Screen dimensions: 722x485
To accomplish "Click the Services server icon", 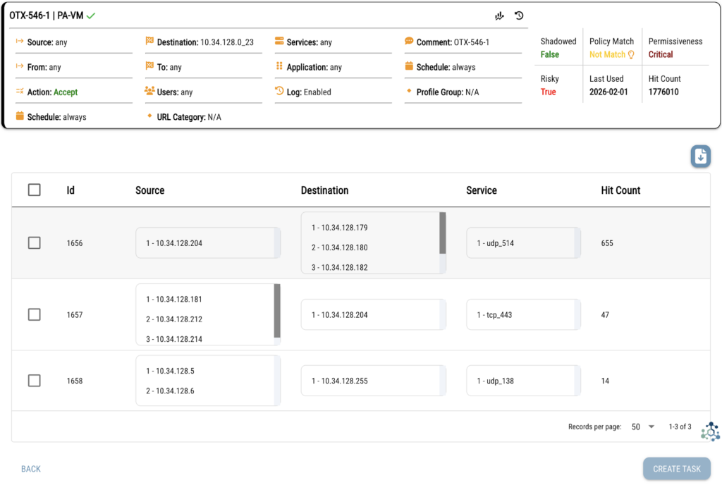I will click(279, 42).
